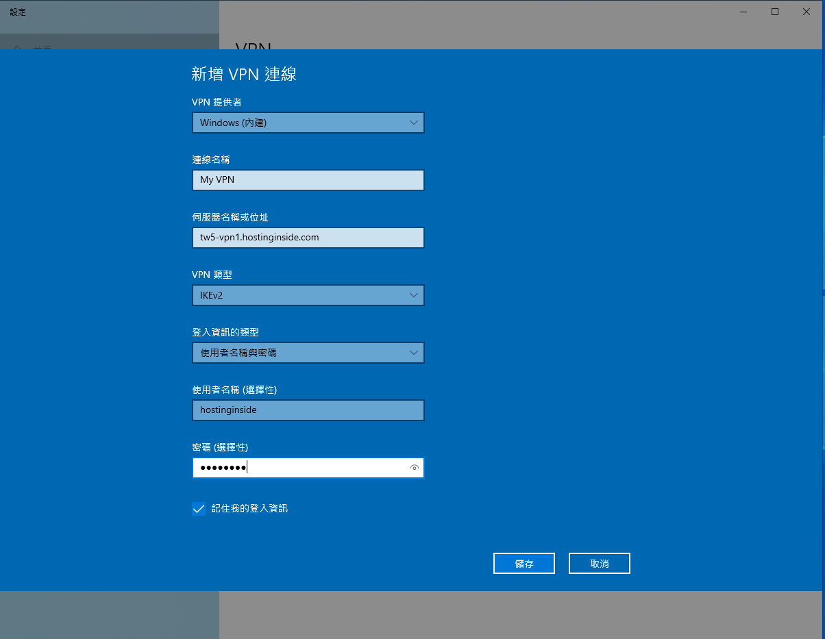825x639 pixels.
Task: Uncheck 記住我的登入資訊 checkbox
Action: click(199, 509)
